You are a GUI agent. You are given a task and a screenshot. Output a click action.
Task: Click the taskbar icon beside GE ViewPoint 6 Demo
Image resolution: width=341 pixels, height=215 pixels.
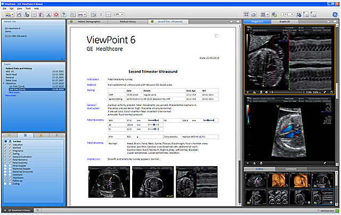pos(37,210)
